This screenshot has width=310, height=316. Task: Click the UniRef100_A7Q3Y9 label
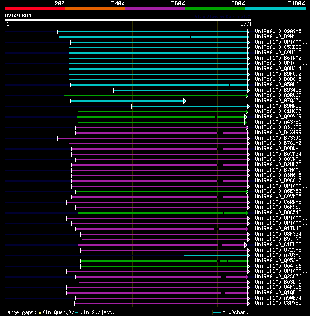click(278, 255)
